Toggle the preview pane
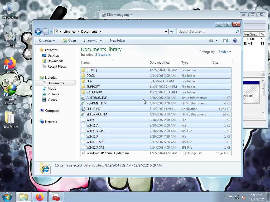 pos(225,41)
